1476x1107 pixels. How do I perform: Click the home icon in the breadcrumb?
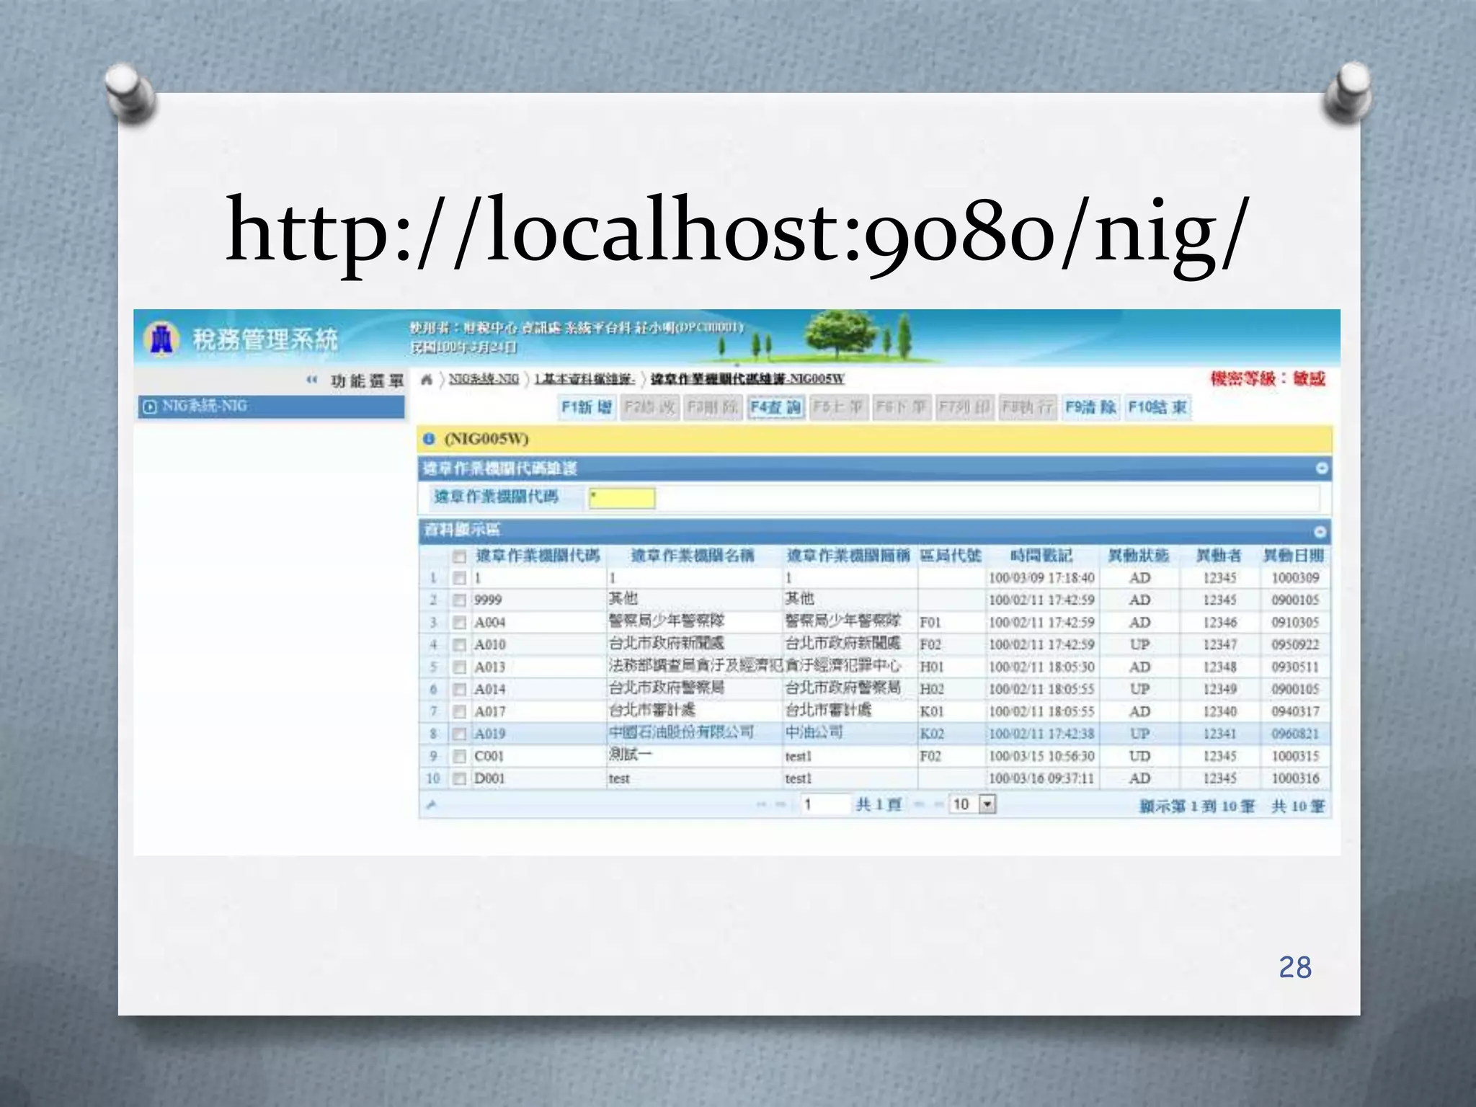[x=427, y=380]
